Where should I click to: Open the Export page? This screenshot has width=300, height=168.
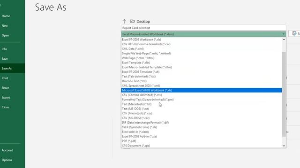tap(13, 98)
